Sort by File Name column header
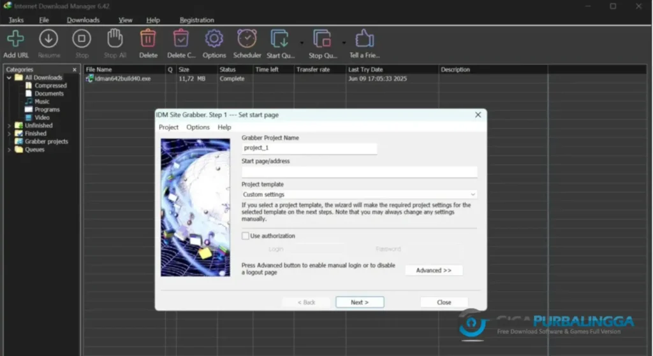This screenshot has width=653, height=356. 124,69
